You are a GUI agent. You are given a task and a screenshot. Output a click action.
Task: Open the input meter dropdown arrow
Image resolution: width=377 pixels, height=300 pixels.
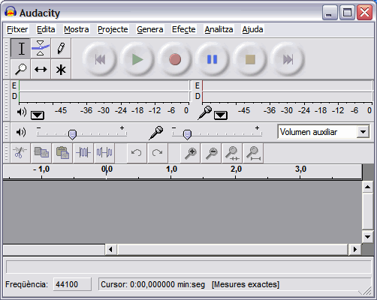[x=221, y=115]
